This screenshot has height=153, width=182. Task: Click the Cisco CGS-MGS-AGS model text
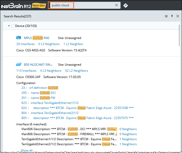31,50
